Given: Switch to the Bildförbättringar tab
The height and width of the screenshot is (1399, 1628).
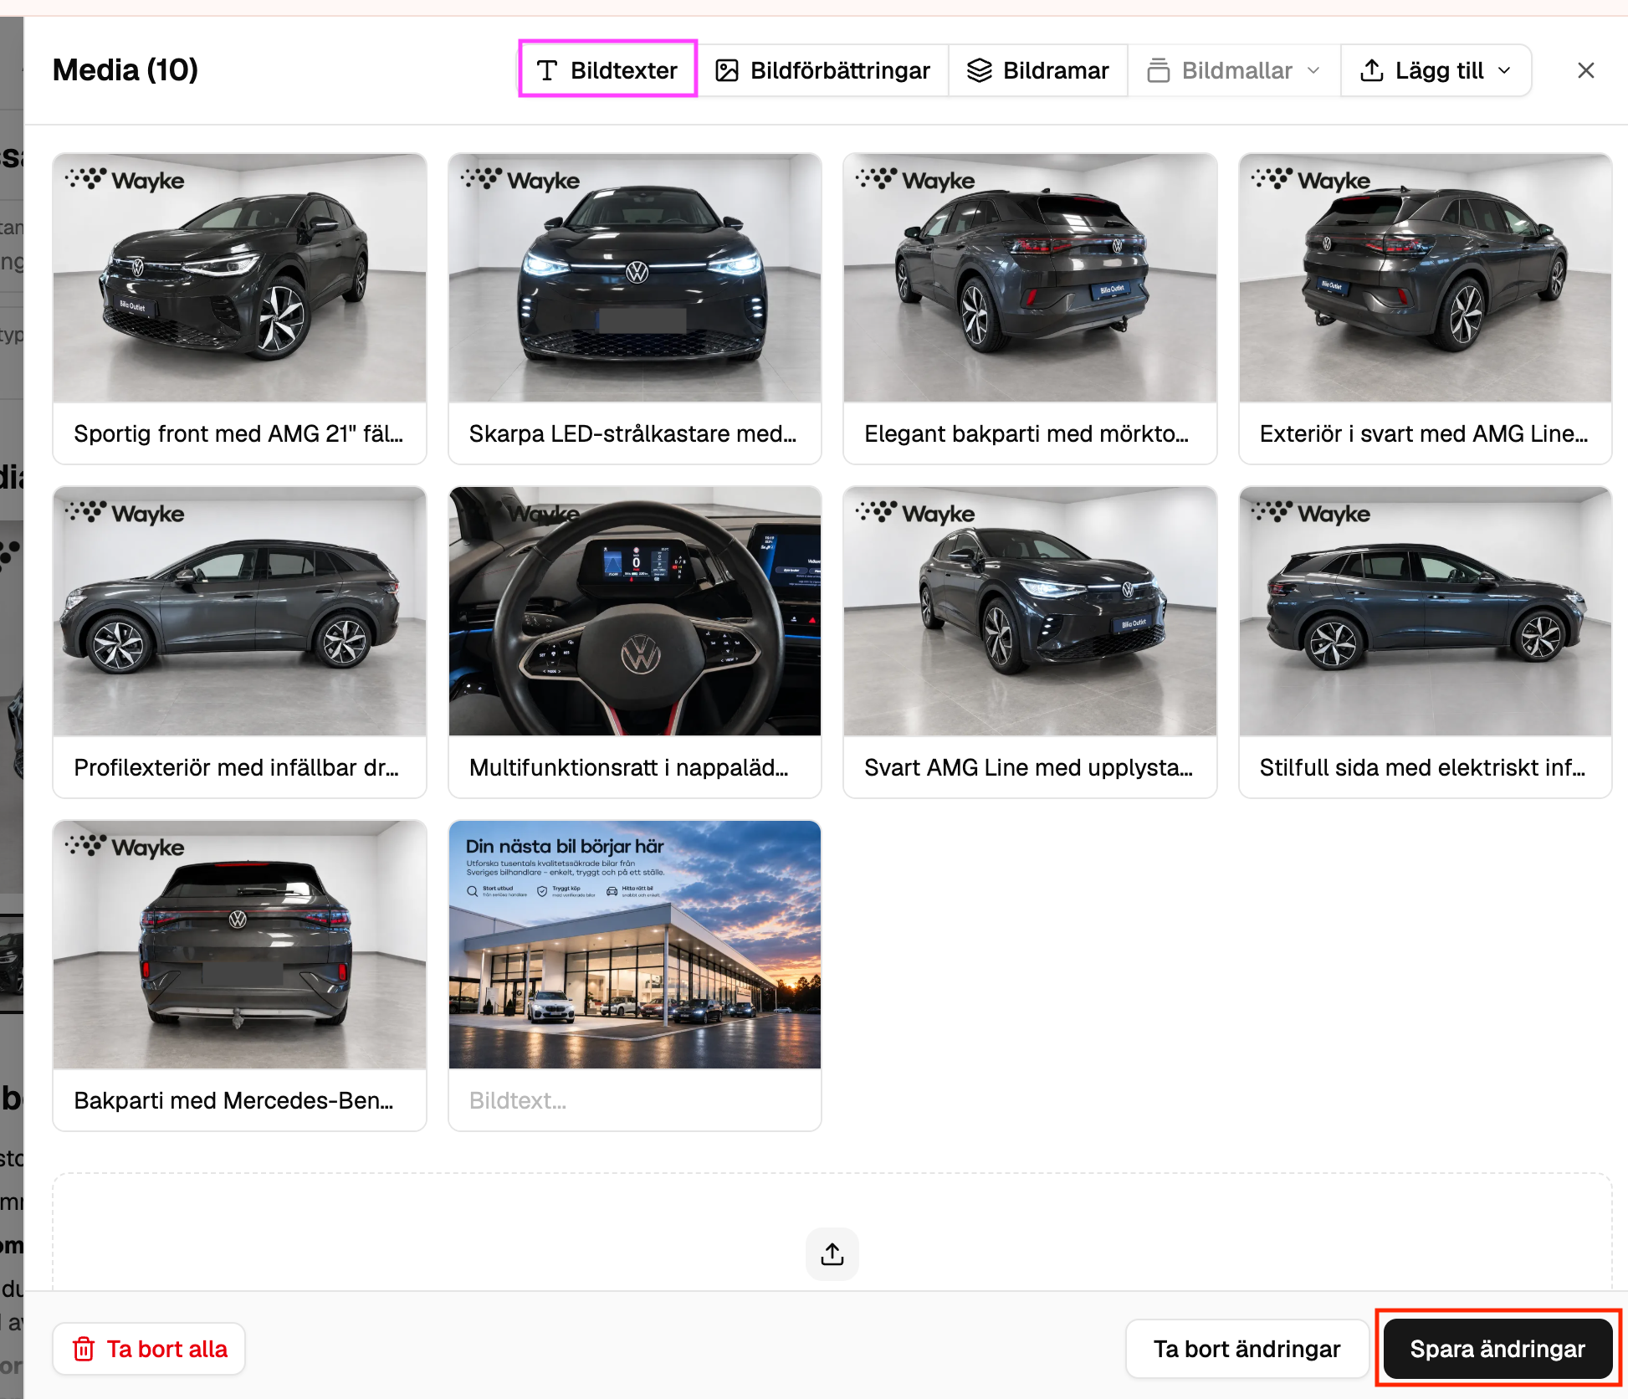Looking at the screenshot, I should [823, 70].
